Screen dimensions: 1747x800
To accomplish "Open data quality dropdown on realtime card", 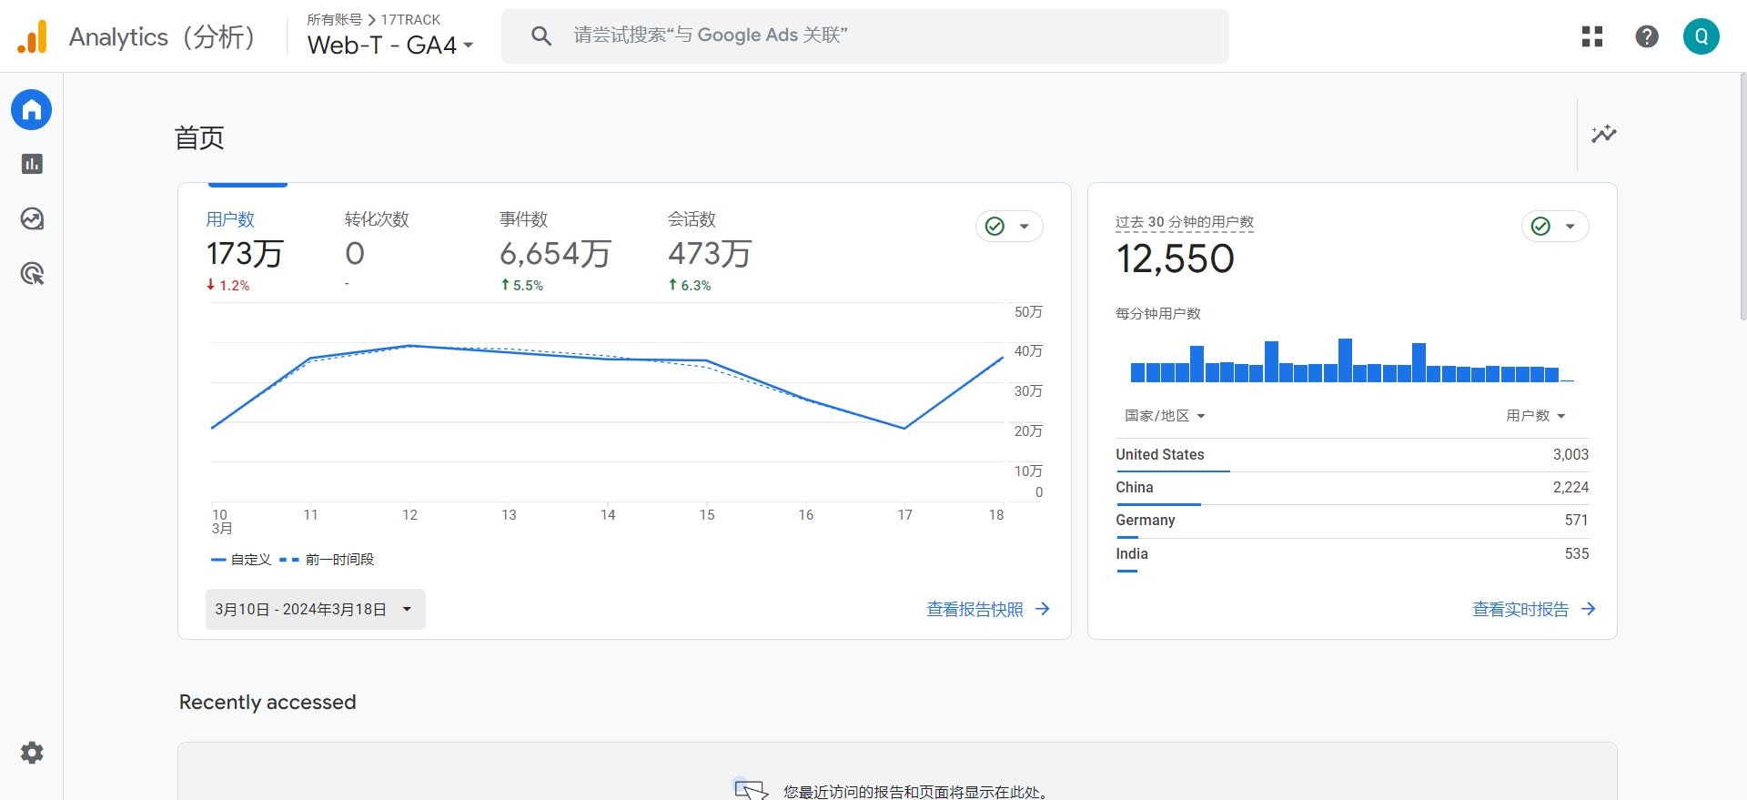I will point(1555,226).
